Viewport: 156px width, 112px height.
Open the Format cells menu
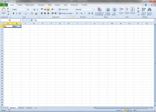click(x=133, y=11)
